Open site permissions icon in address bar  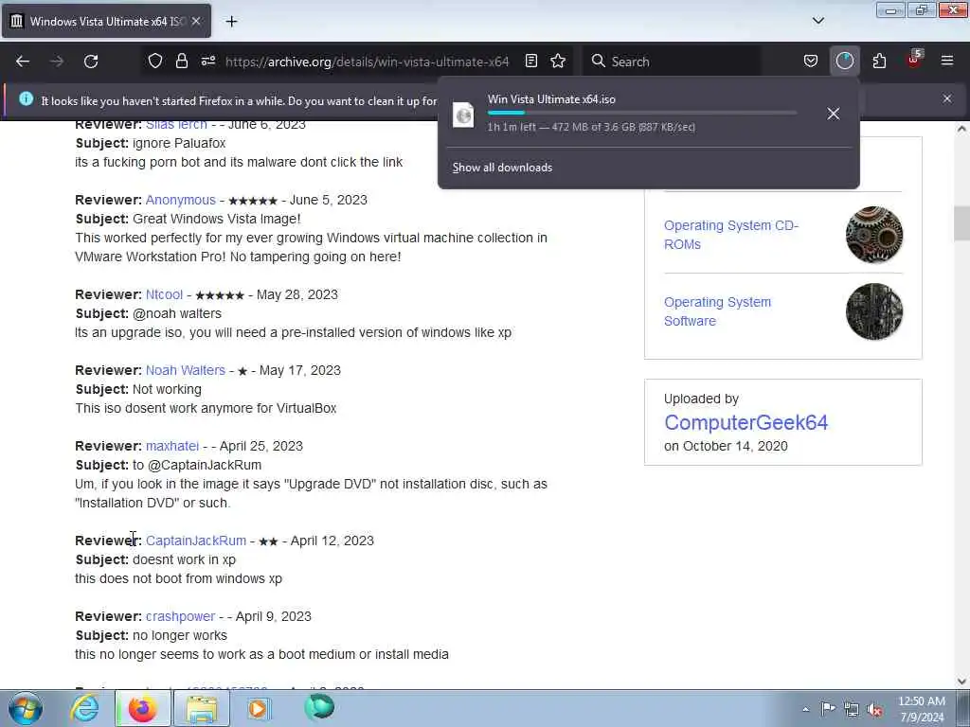[x=207, y=62]
